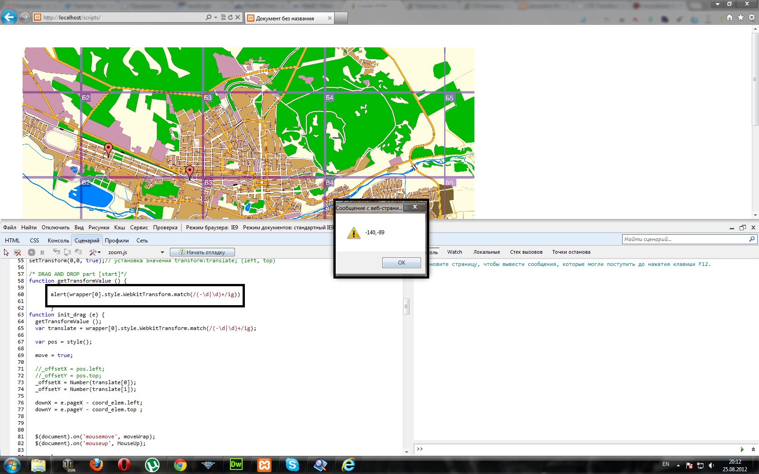Click the Step Over debugger icon
This screenshot has width=759, height=474.
click(67, 252)
